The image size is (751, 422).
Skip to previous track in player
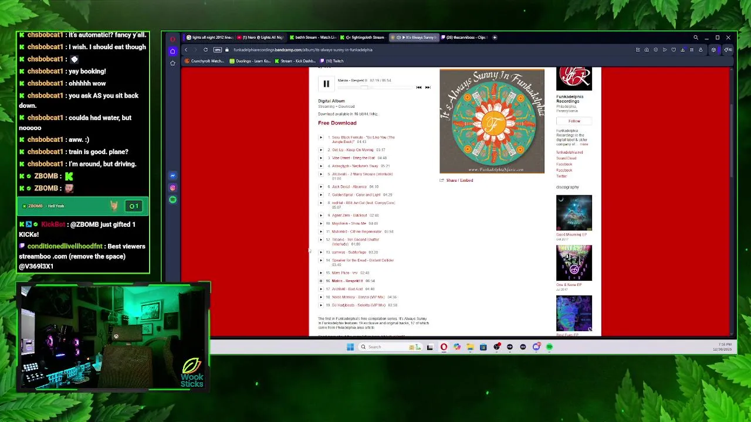click(419, 87)
